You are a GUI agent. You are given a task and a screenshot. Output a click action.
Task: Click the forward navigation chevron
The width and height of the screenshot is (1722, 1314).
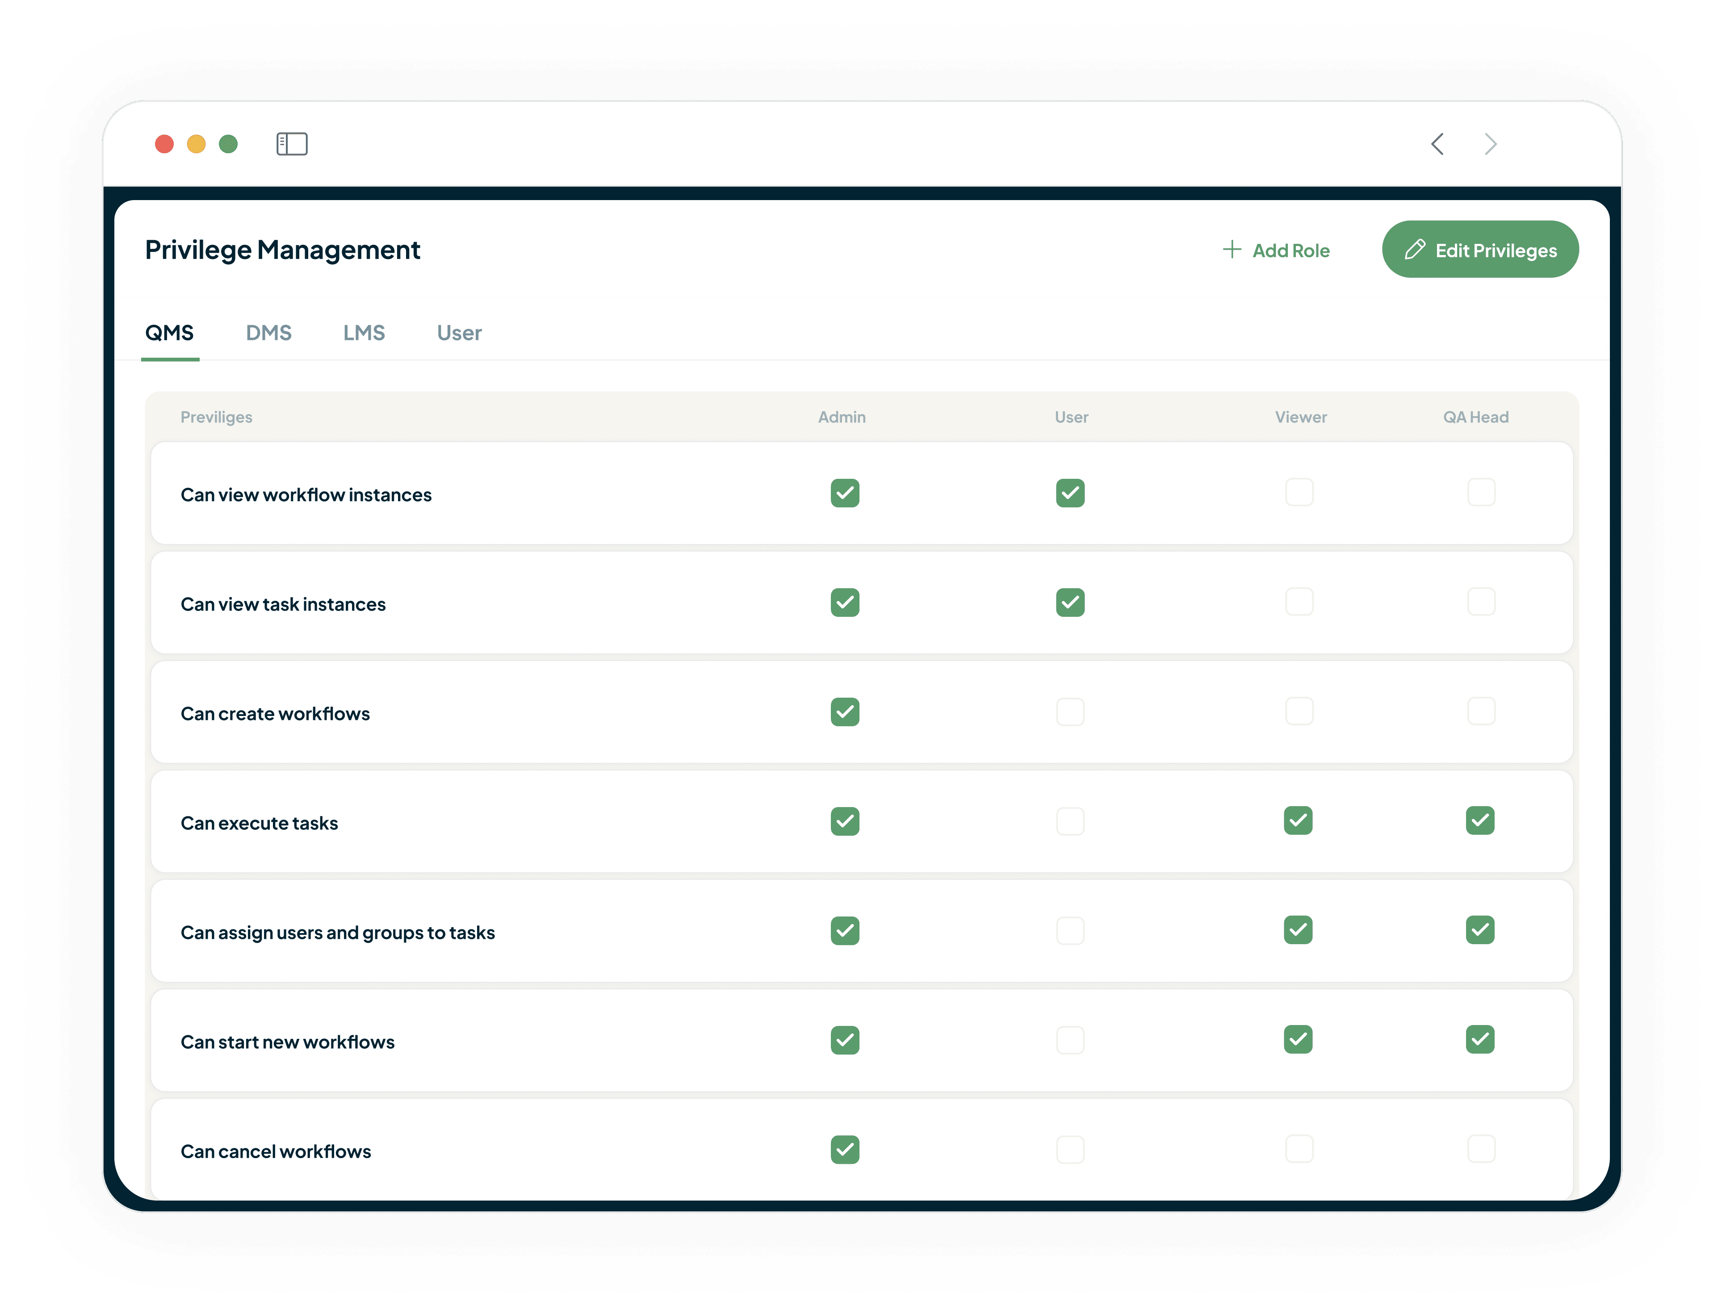click(1490, 144)
